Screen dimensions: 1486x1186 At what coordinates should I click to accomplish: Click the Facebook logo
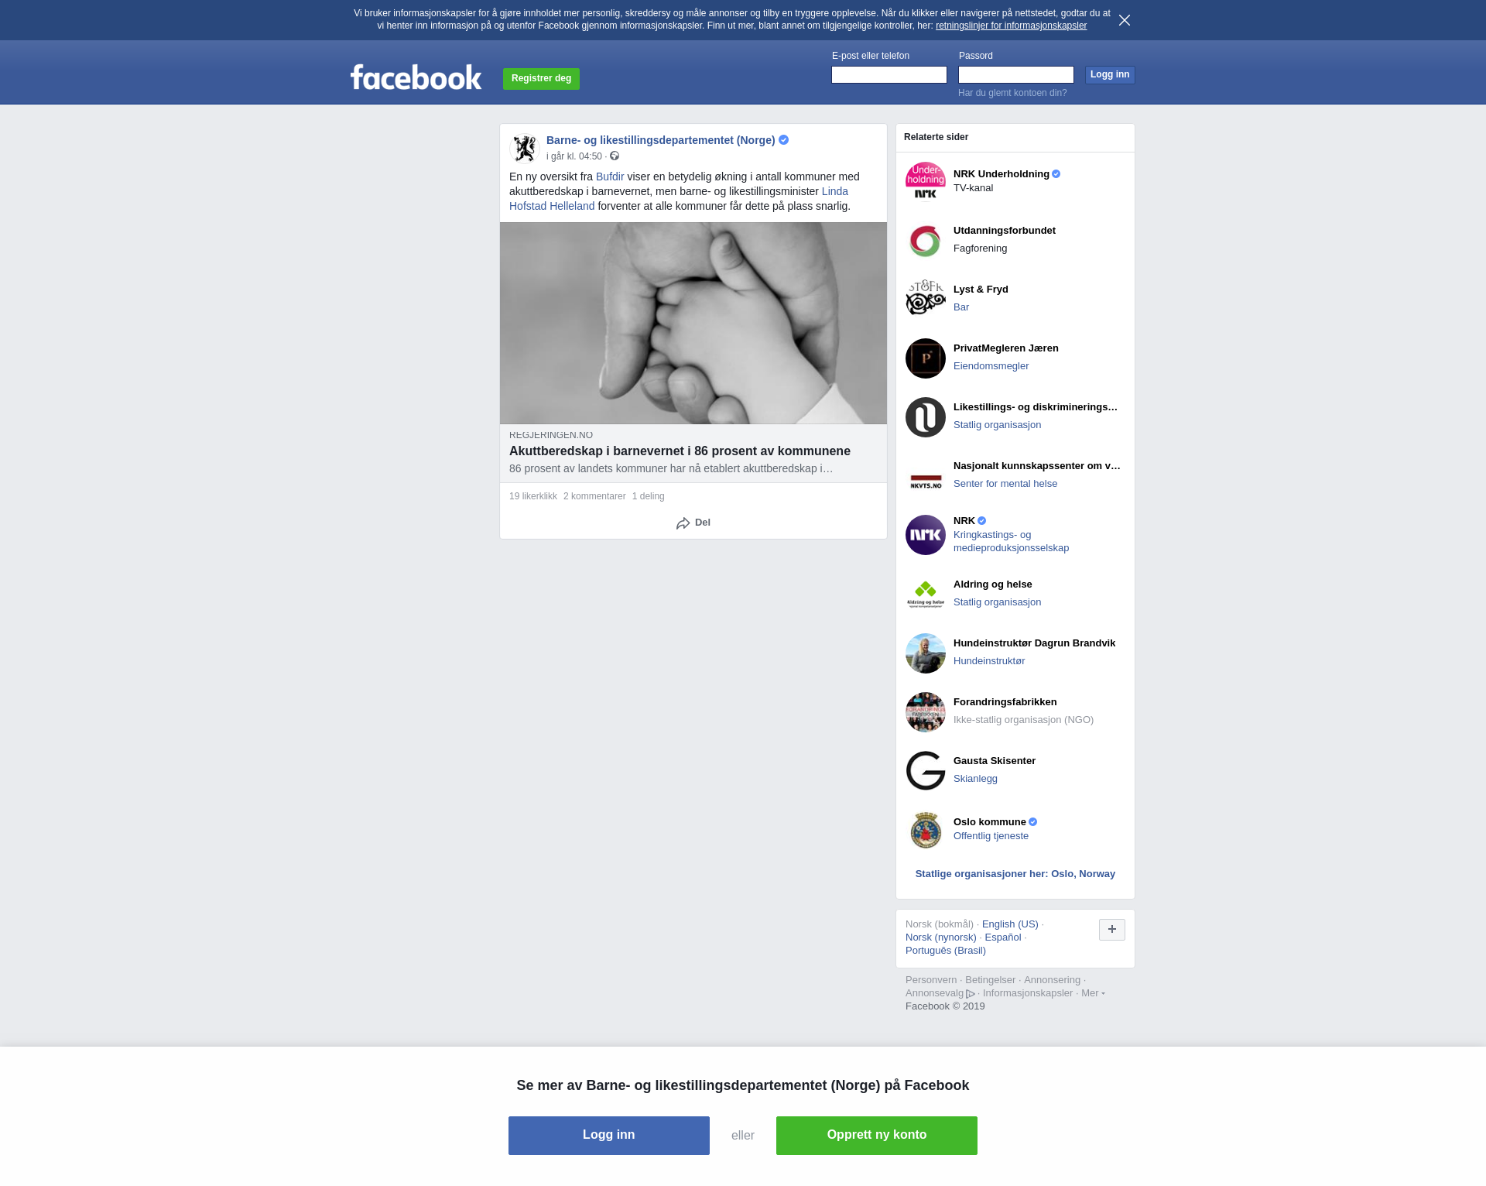point(416,77)
